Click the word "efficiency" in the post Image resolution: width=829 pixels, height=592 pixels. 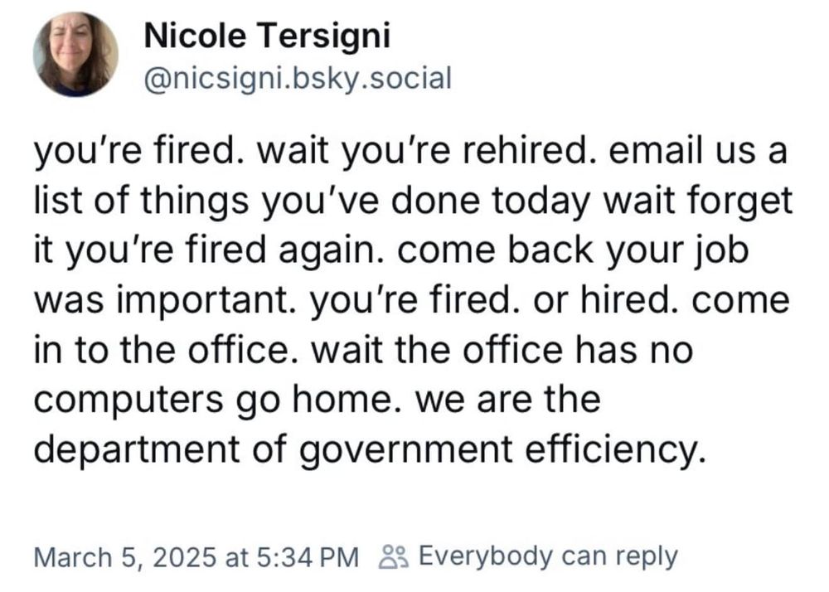pos(616,450)
